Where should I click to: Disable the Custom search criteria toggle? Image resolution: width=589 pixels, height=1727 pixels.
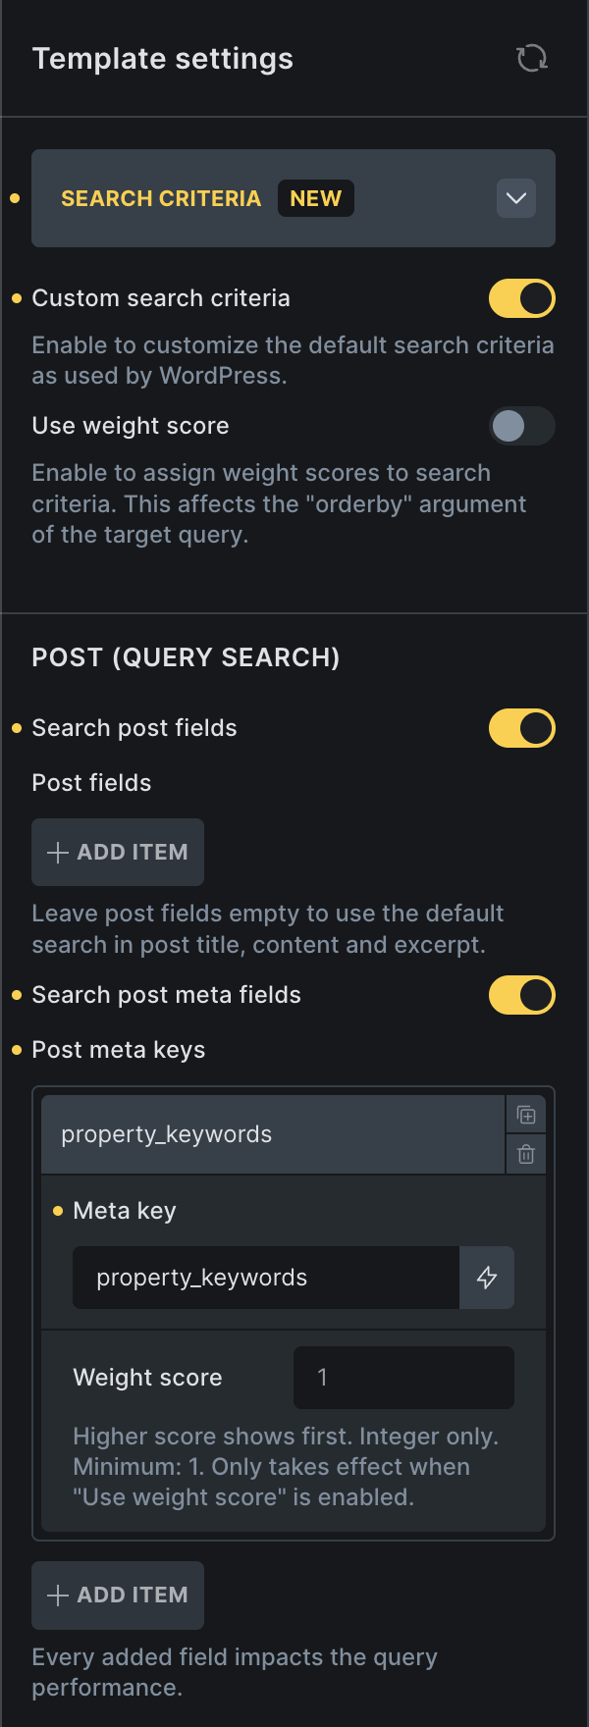point(522,298)
